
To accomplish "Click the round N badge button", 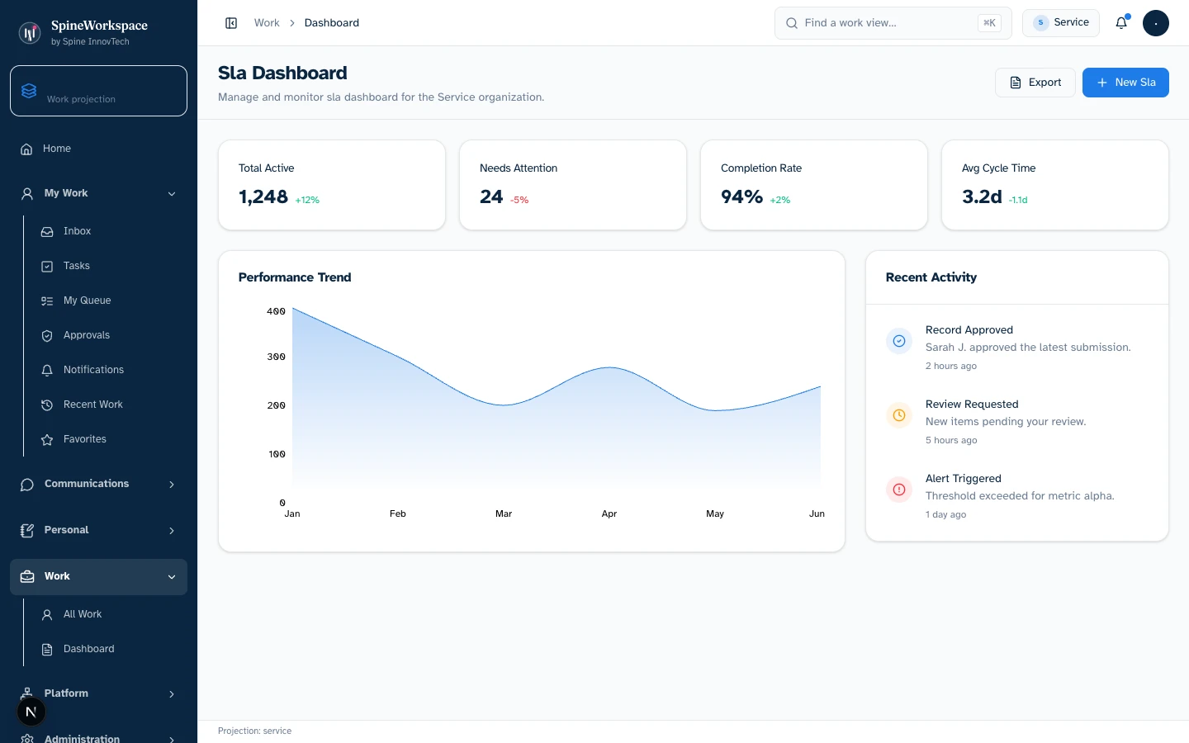I will click(x=31, y=712).
